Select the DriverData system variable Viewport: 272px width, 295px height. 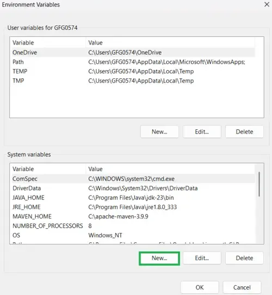click(133, 189)
